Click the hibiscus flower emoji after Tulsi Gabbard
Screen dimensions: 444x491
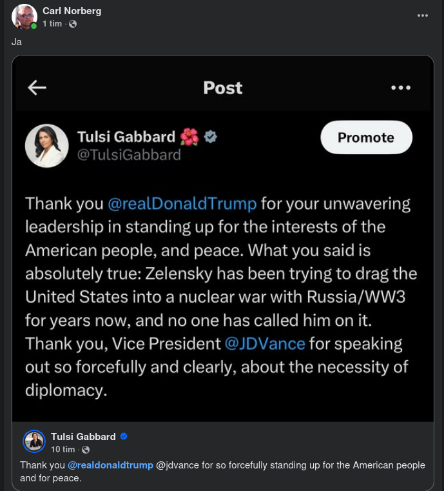(x=189, y=137)
